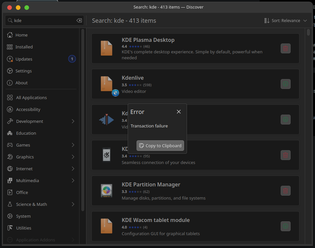Viewport: 315px width, 248px height.
Task: Click the sort order icon
Action: (x=267, y=21)
